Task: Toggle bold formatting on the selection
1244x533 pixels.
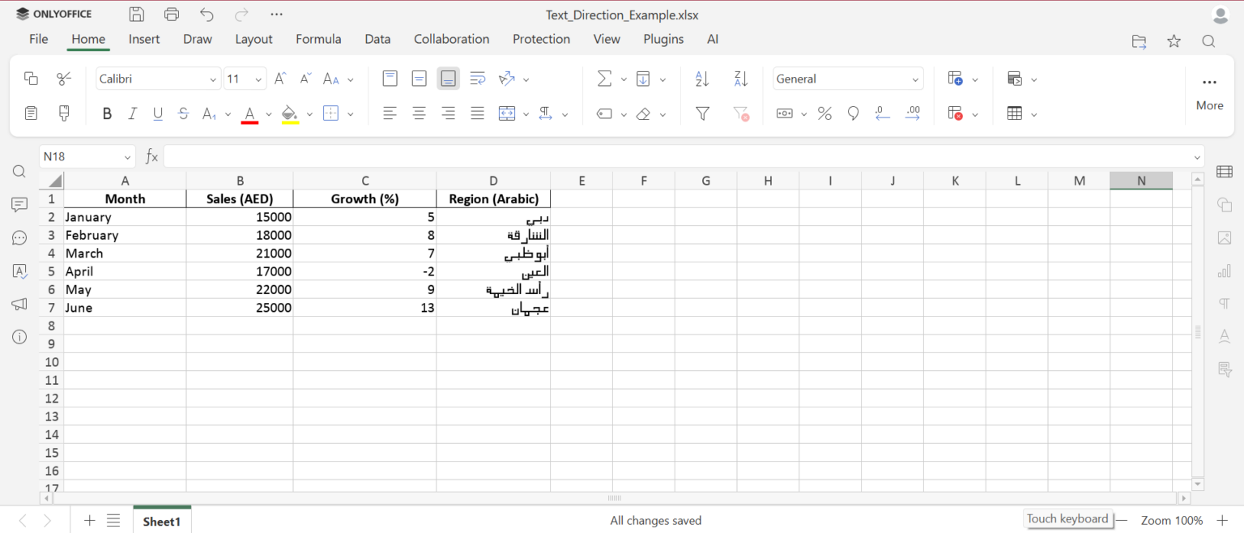Action: 107,113
